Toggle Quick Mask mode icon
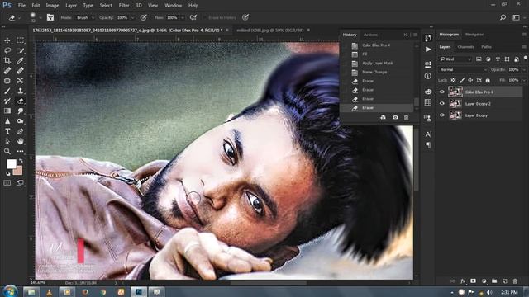The height and width of the screenshot is (297, 529). coord(7,183)
